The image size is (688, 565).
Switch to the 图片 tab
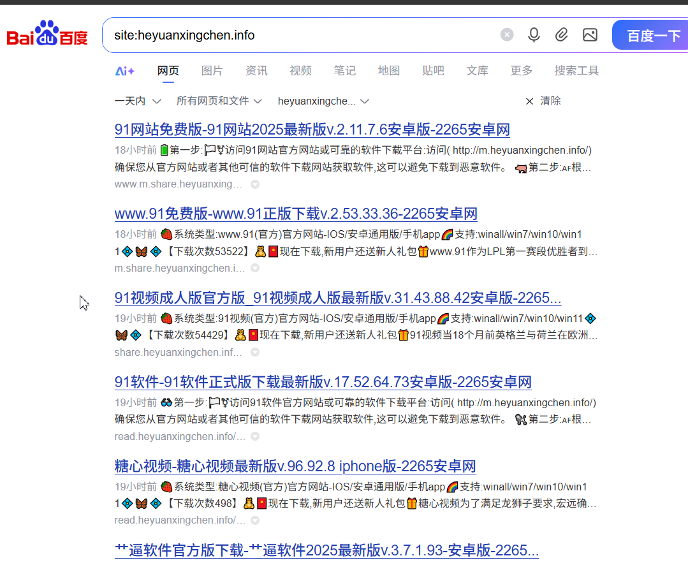coord(212,71)
